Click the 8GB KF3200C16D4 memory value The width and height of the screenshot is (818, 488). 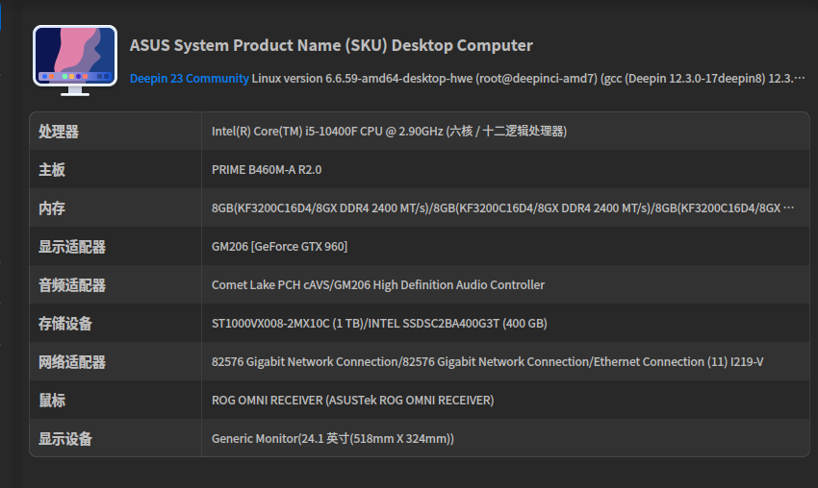click(503, 208)
